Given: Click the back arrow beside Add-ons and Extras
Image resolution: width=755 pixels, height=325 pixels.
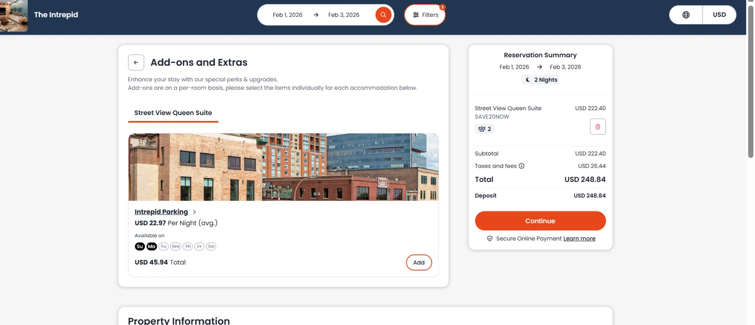Looking at the screenshot, I should [x=136, y=62].
